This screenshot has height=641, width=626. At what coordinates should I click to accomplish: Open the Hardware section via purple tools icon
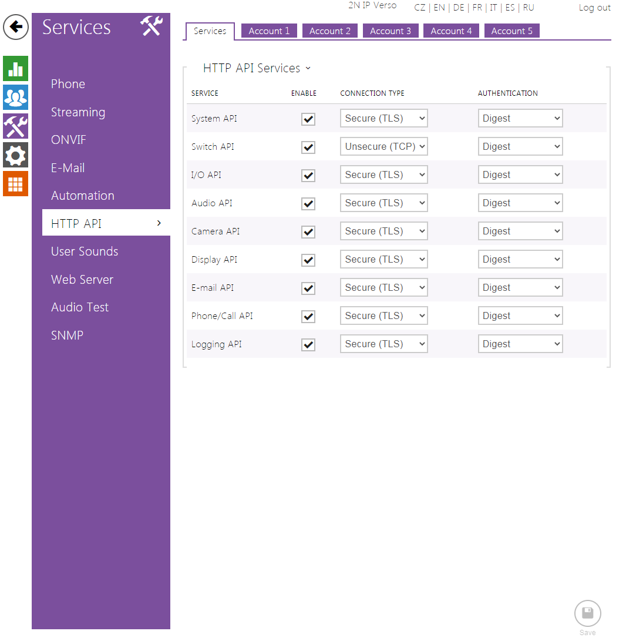[15, 126]
